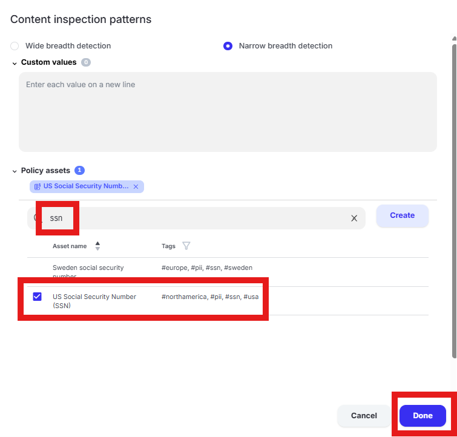Click the scrollbar up arrow

point(454,39)
